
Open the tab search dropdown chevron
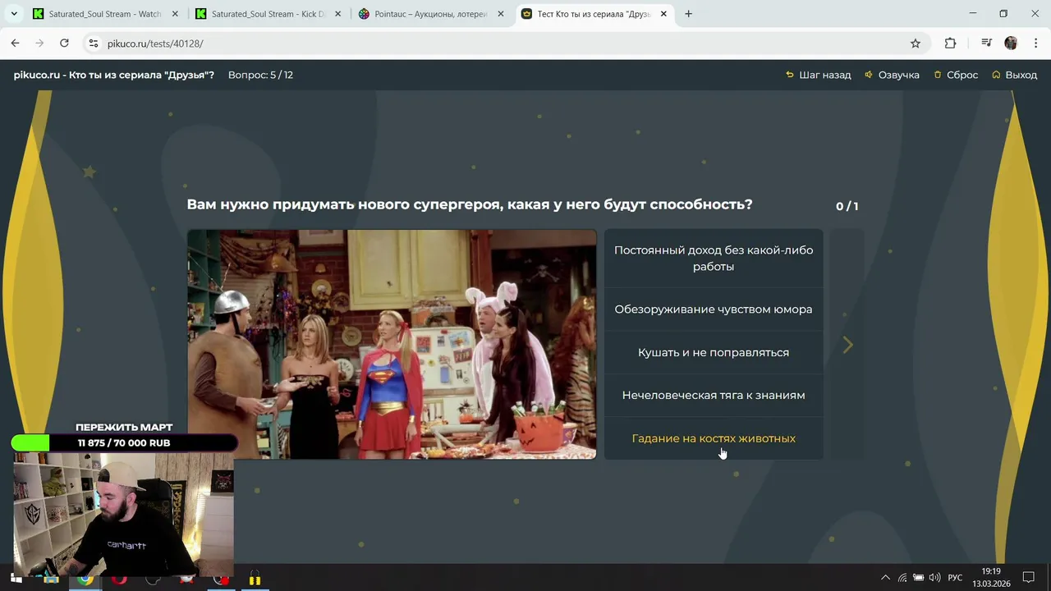tap(13, 14)
